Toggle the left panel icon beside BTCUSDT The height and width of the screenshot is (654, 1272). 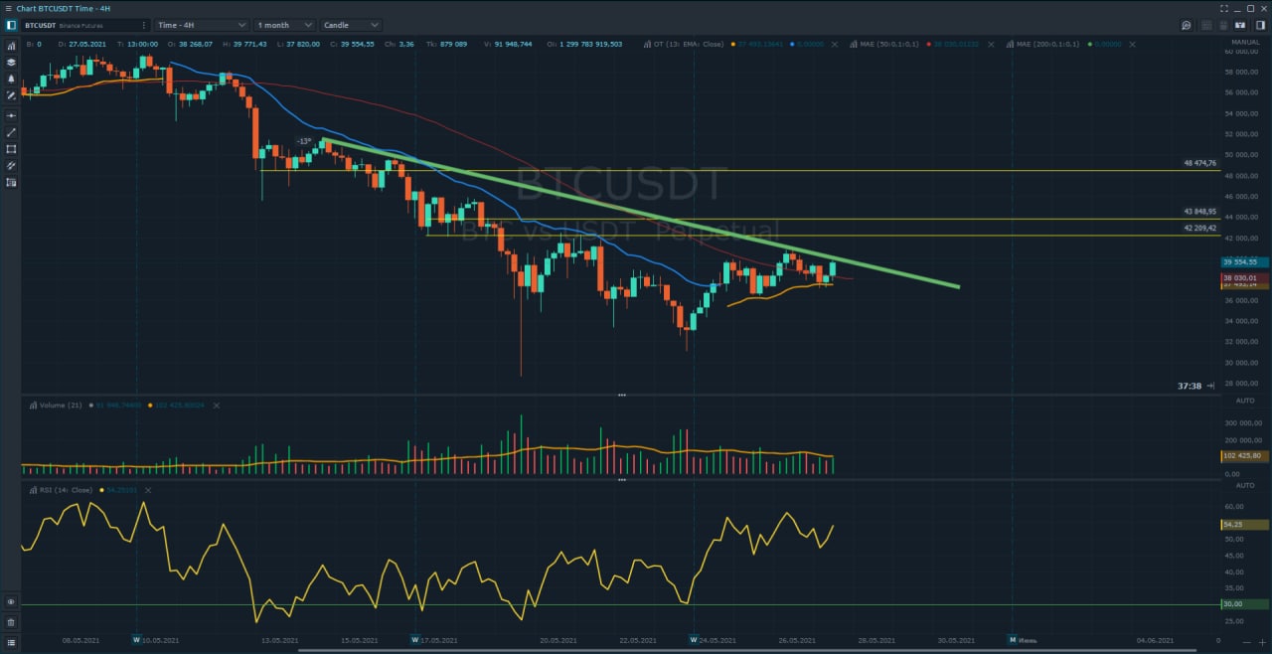click(11, 25)
